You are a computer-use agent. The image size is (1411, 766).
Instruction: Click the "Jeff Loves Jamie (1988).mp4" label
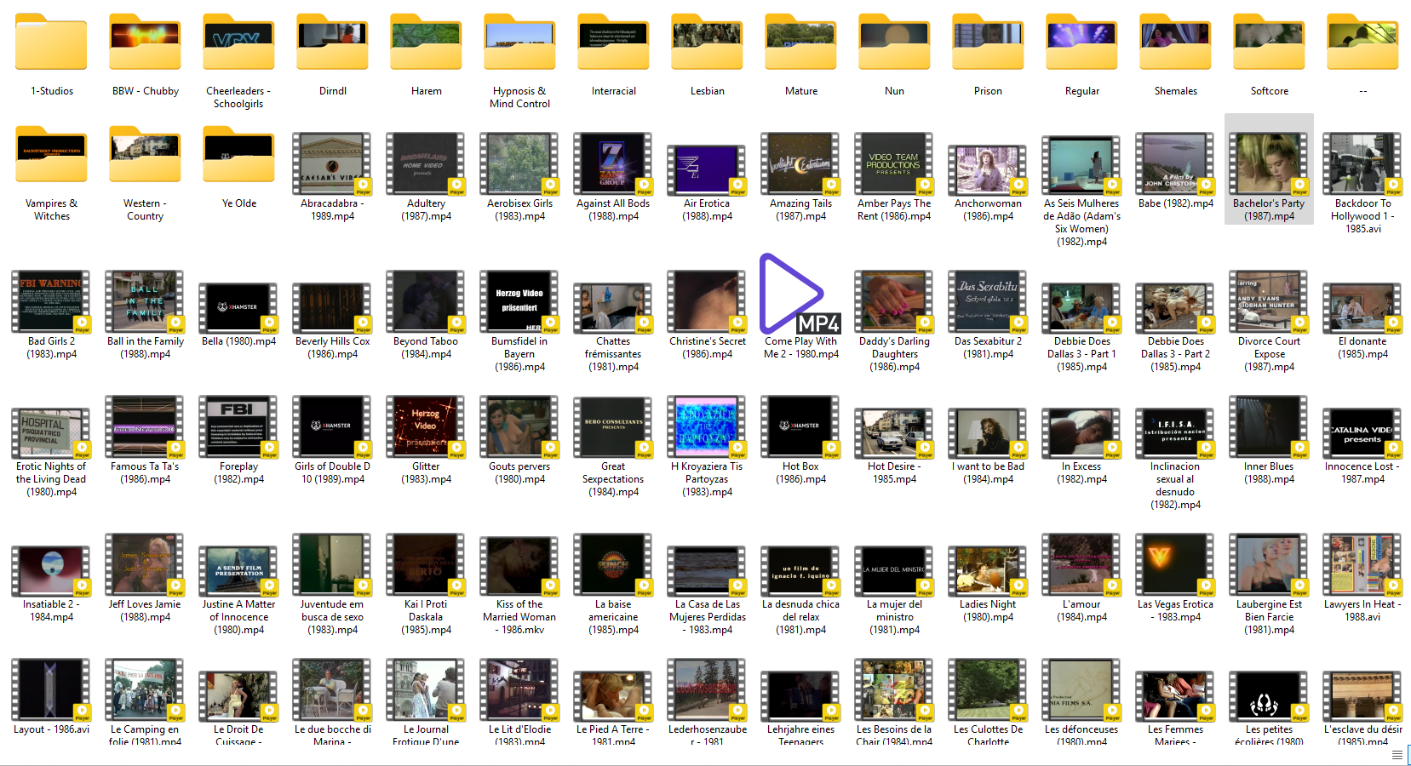coord(145,610)
